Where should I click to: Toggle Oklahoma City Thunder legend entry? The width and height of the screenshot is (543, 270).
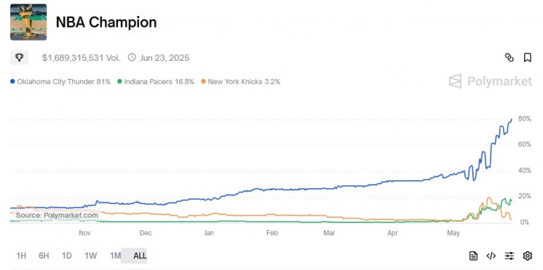(x=60, y=82)
